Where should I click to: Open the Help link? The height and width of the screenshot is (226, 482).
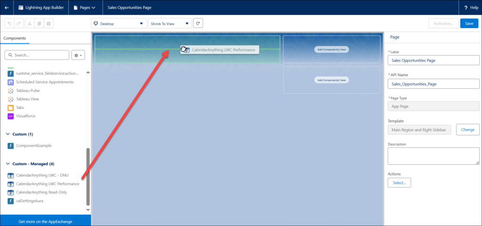[471, 8]
